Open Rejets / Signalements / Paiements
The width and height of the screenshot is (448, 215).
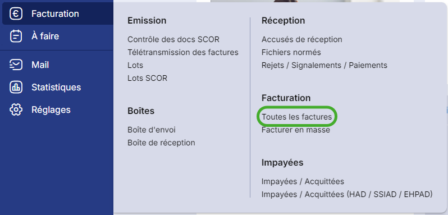point(324,65)
